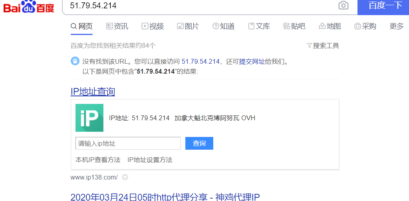Click the Baidu logo
This screenshot has width=409, height=201.
click(x=29, y=6)
